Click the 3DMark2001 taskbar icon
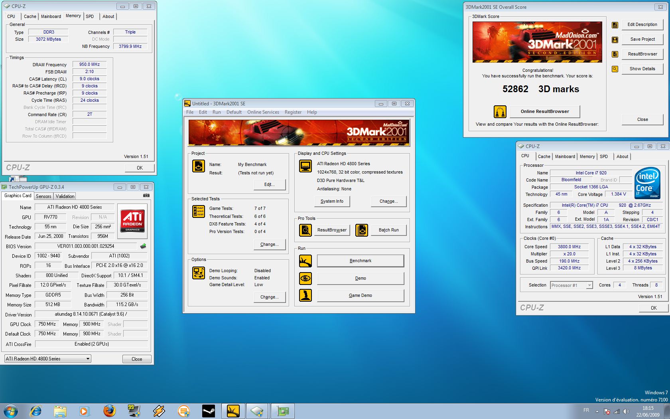Screen dimensions: 670x419 tap(233, 411)
